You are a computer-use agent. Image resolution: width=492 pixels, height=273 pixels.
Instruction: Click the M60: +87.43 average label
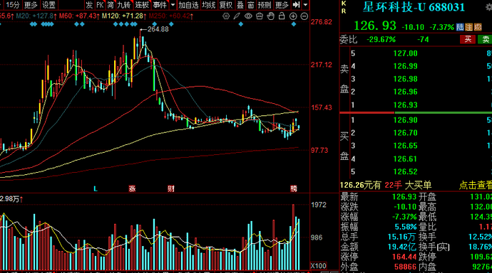pos(80,16)
